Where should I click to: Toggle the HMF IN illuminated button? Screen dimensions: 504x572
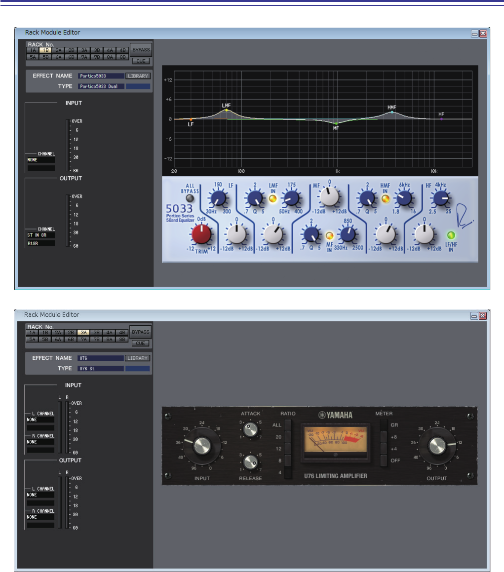point(386,199)
